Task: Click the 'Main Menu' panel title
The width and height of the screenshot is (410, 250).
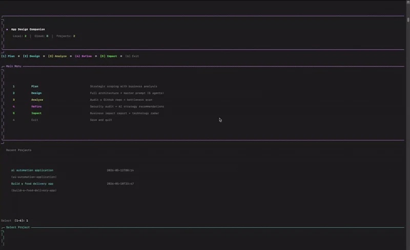Action: (14, 67)
